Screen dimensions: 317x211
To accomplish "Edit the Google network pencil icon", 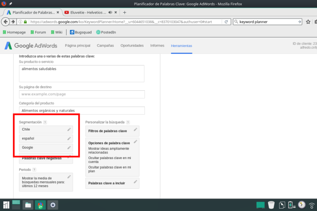I will pyautogui.click(x=69, y=148).
